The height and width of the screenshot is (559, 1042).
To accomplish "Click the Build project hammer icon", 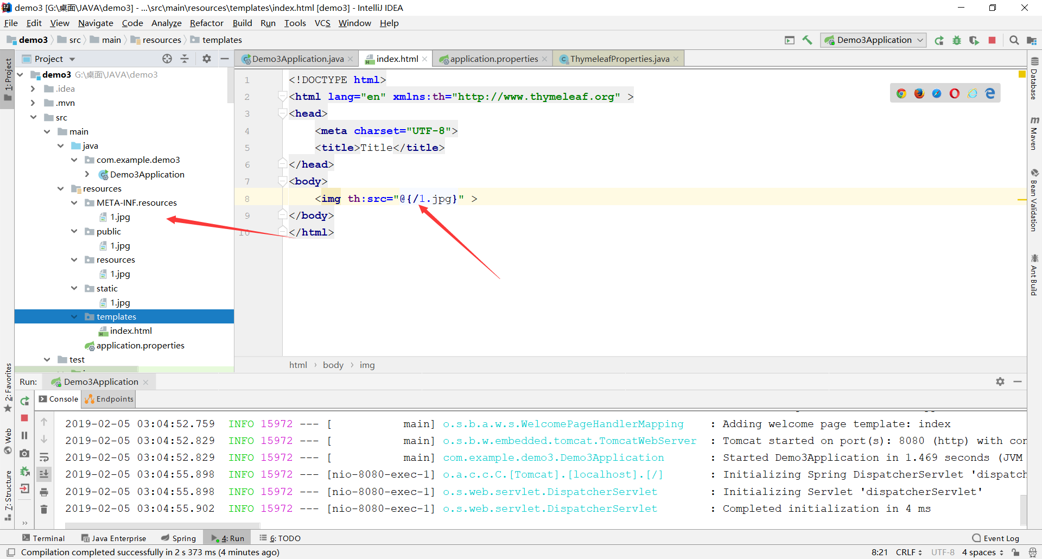I will coord(807,40).
